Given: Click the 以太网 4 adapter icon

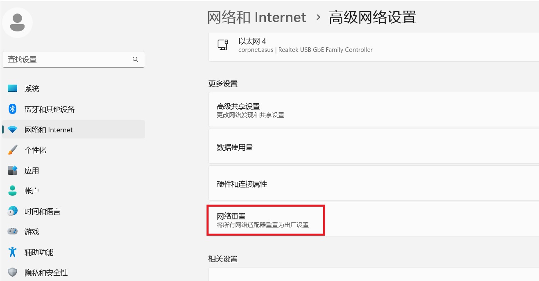Looking at the screenshot, I should pyautogui.click(x=222, y=45).
